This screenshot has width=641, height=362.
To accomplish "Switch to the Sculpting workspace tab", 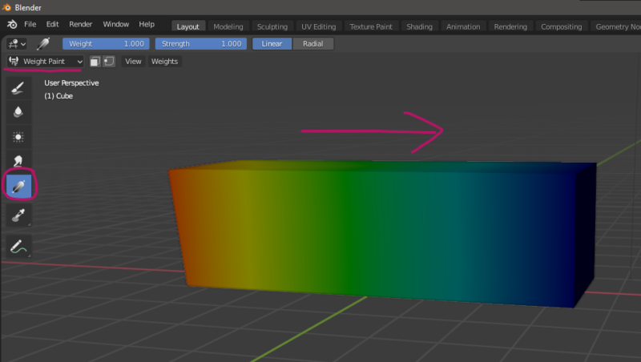I will click(272, 26).
